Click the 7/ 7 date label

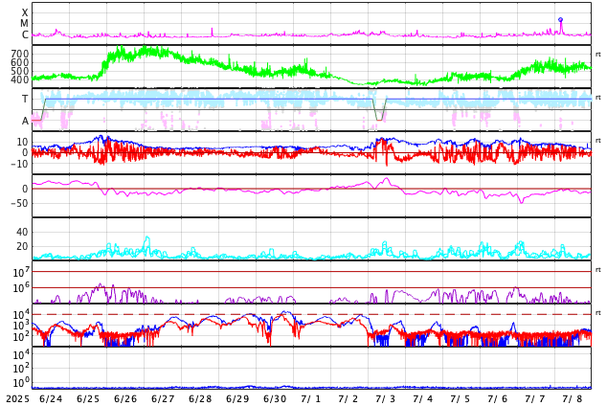535,398
